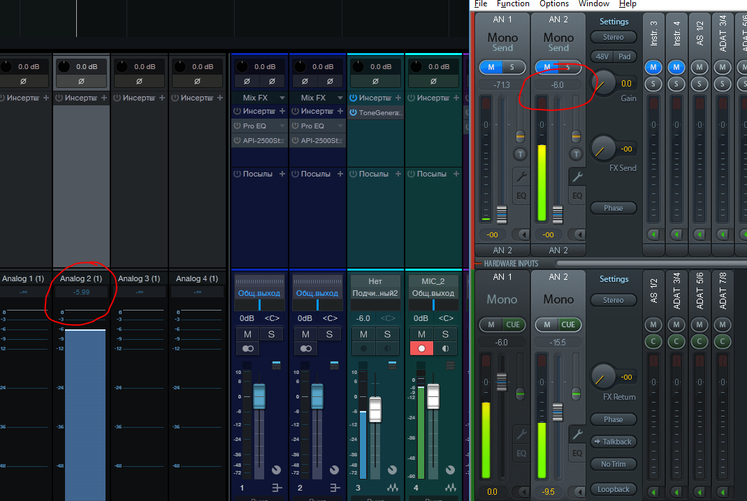Screen dimensions: 747x501
Task: Add an insert on Analog 1 with plus icon
Action: tap(45, 98)
